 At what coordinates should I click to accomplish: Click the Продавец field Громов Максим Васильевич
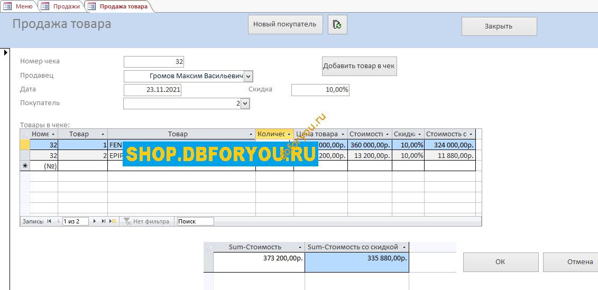click(x=183, y=76)
